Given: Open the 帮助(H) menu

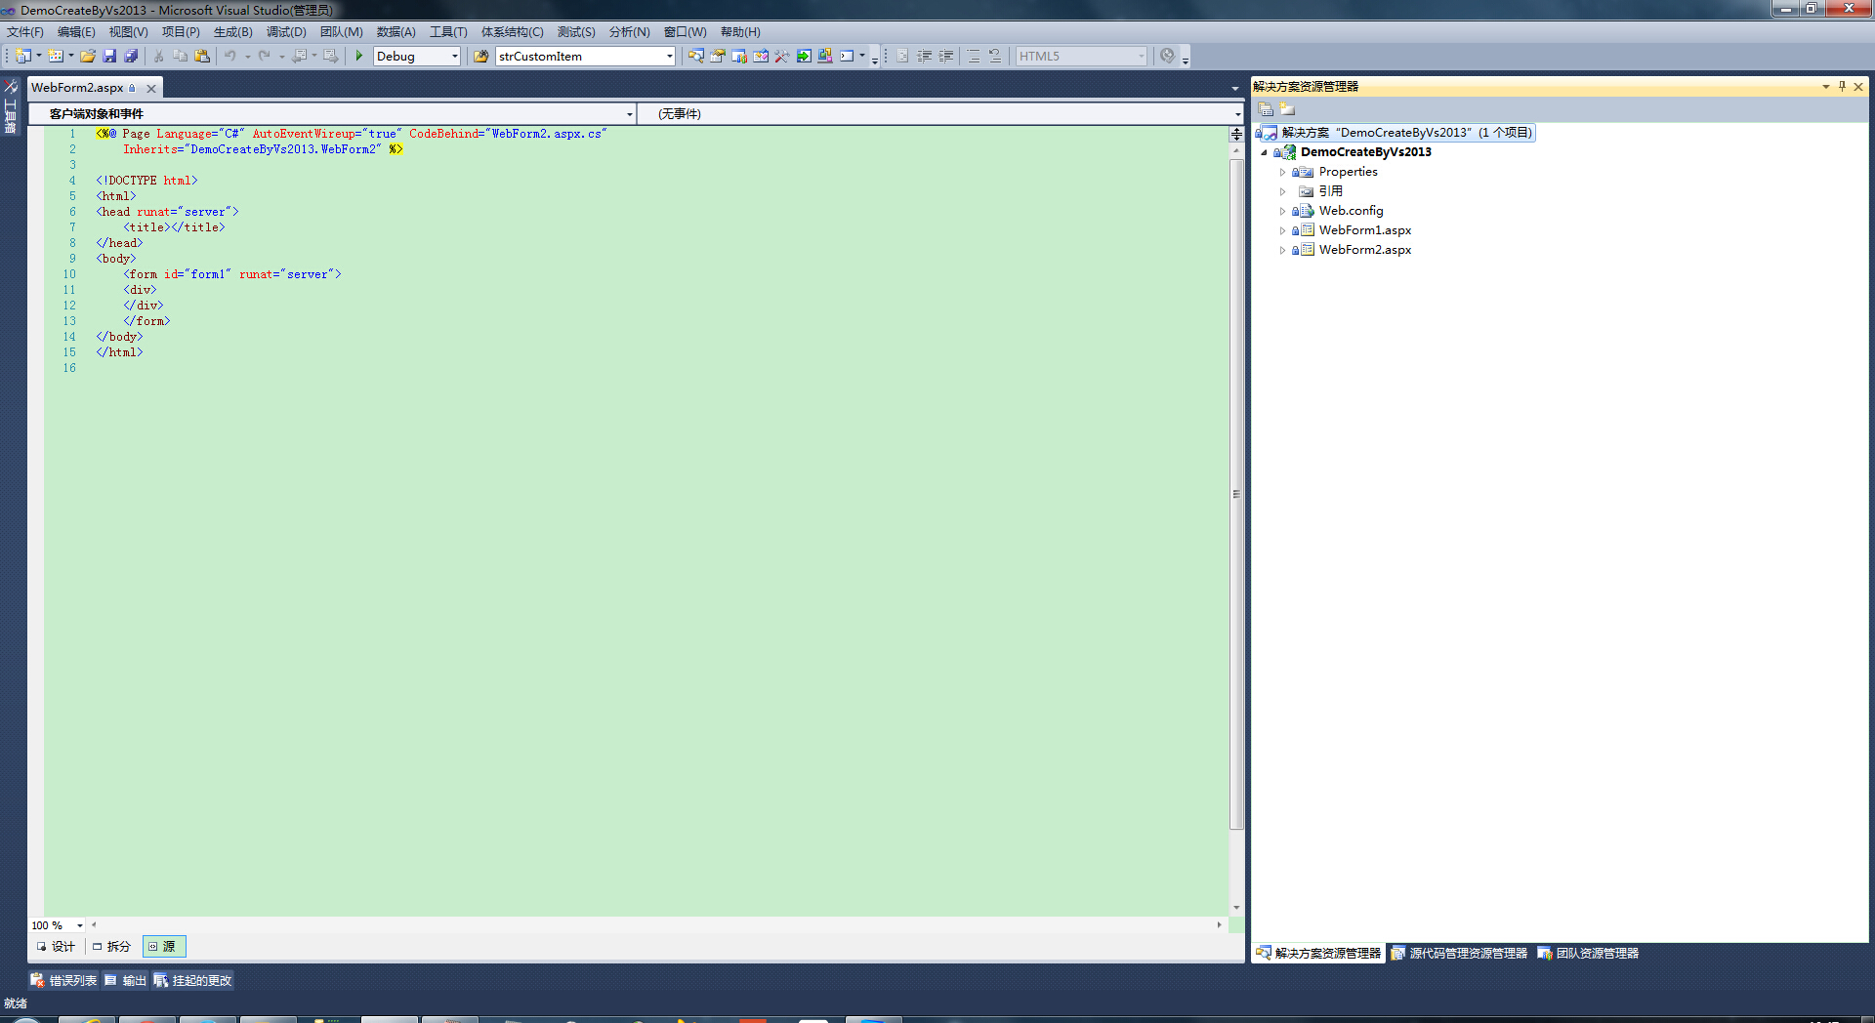Looking at the screenshot, I should pyautogui.click(x=740, y=32).
